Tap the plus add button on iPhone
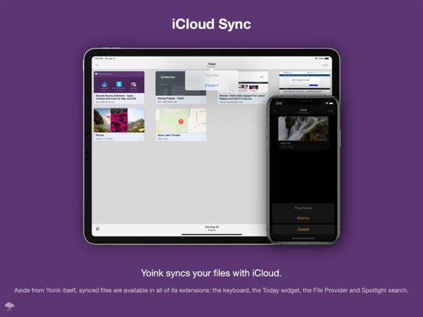 click(276, 111)
